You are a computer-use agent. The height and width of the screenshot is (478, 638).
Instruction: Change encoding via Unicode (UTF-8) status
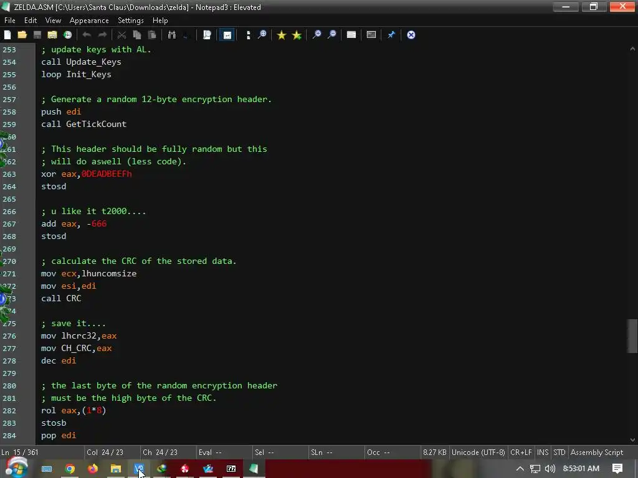pyautogui.click(x=478, y=452)
